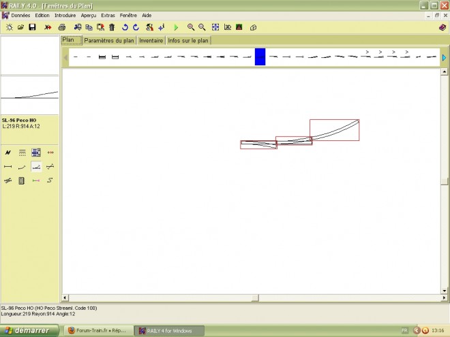
Task: Click the vertical scrollbar up arrow
Action: [x=445, y=71]
